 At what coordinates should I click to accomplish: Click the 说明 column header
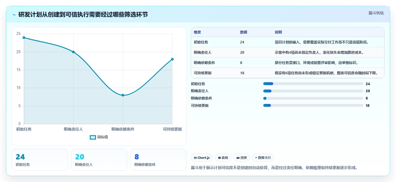pos(278,32)
